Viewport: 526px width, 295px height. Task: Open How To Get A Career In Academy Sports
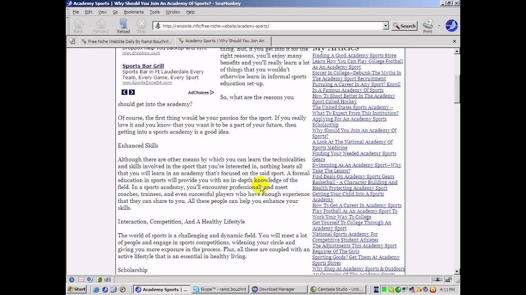click(x=357, y=205)
